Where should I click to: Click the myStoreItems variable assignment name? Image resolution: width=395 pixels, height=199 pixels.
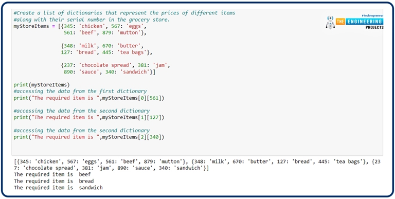click(31, 26)
